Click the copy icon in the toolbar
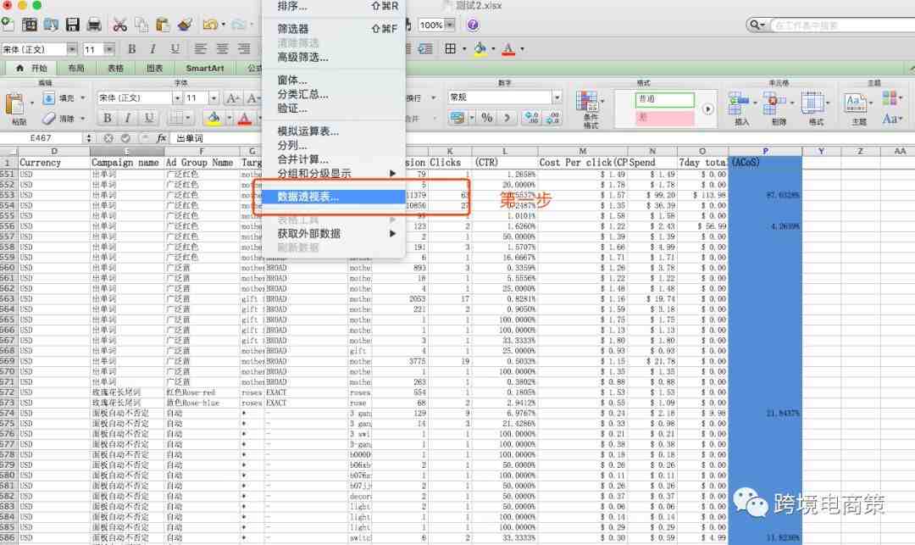Image resolution: width=915 pixels, height=545 pixels. tap(141, 25)
